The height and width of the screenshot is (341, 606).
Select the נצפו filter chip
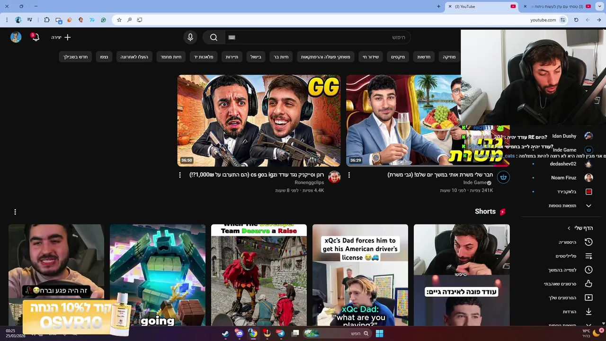(x=104, y=57)
